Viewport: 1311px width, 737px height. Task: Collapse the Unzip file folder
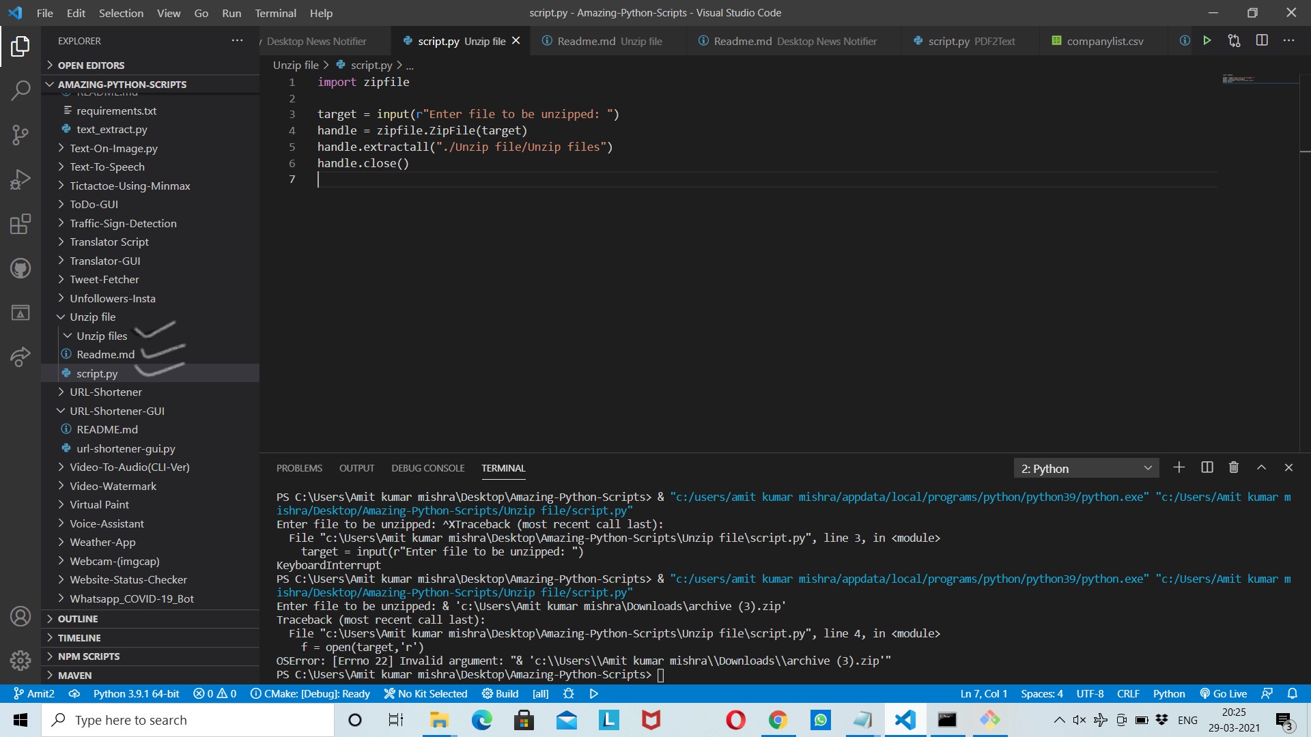(92, 317)
